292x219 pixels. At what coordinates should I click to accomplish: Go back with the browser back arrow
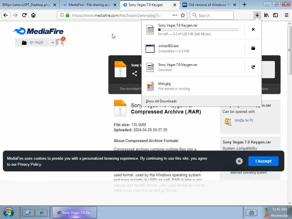pyautogui.click(x=6, y=15)
